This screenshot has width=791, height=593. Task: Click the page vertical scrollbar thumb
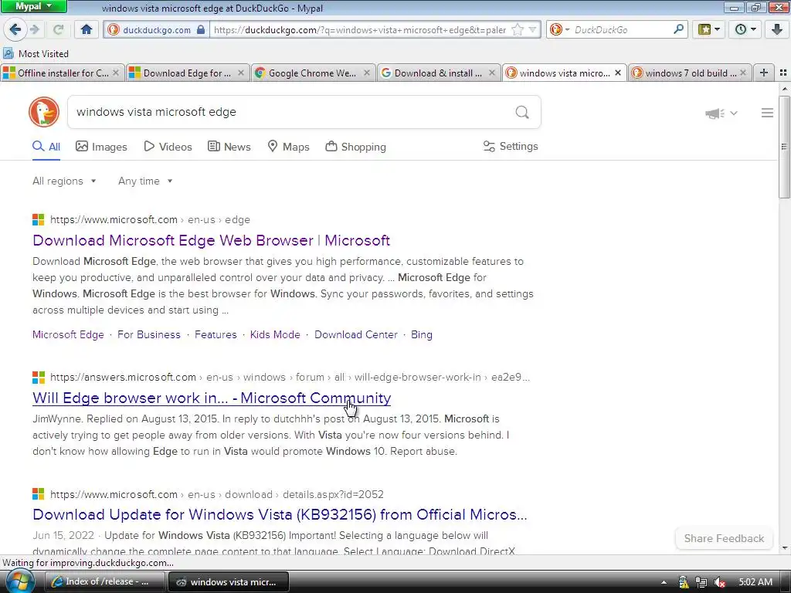coord(785,146)
